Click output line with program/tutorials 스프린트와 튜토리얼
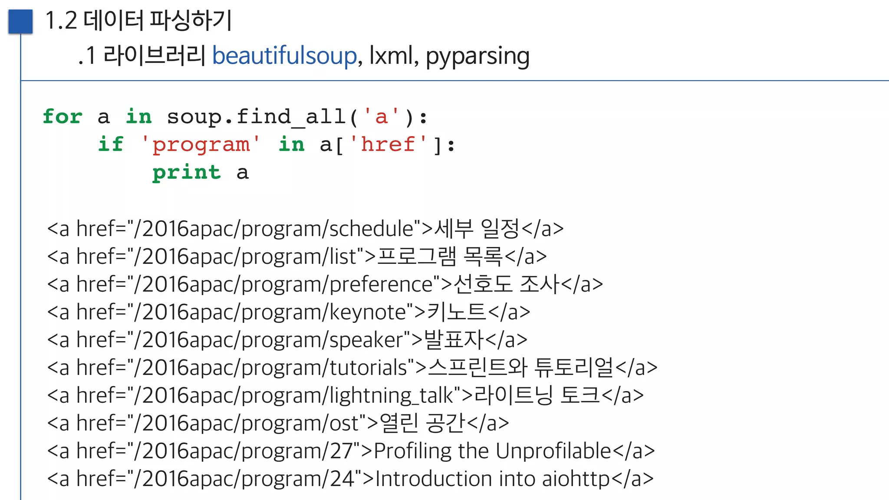The width and height of the screenshot is (889, 500). [x=352, y=368]
